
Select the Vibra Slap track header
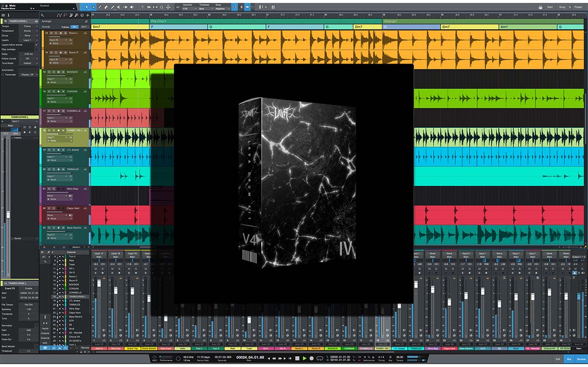click(x=65, y=195)
